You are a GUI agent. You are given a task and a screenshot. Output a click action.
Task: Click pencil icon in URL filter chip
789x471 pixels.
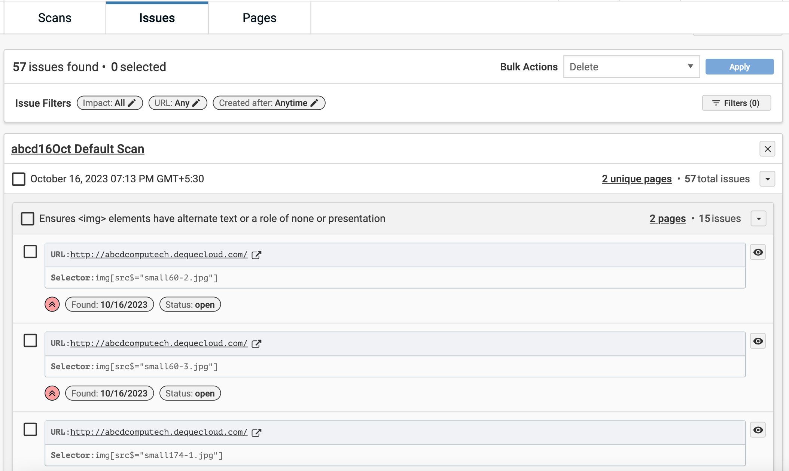coord(197,103)
